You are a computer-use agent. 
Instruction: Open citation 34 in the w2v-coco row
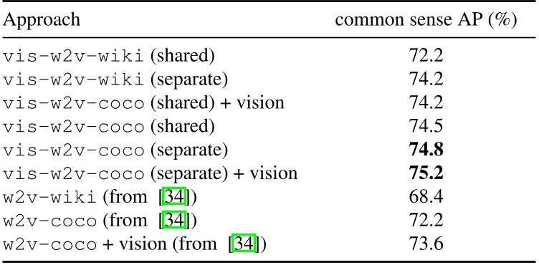(x=174, y=220)
